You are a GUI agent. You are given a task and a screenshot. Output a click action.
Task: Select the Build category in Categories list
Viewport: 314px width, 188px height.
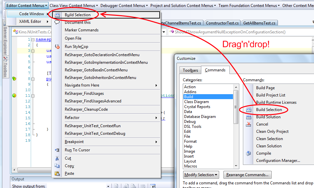(208, 97)
